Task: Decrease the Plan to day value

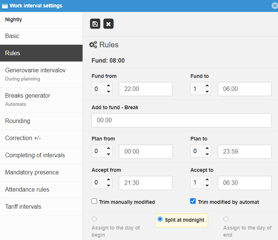Action: point(207,154)
